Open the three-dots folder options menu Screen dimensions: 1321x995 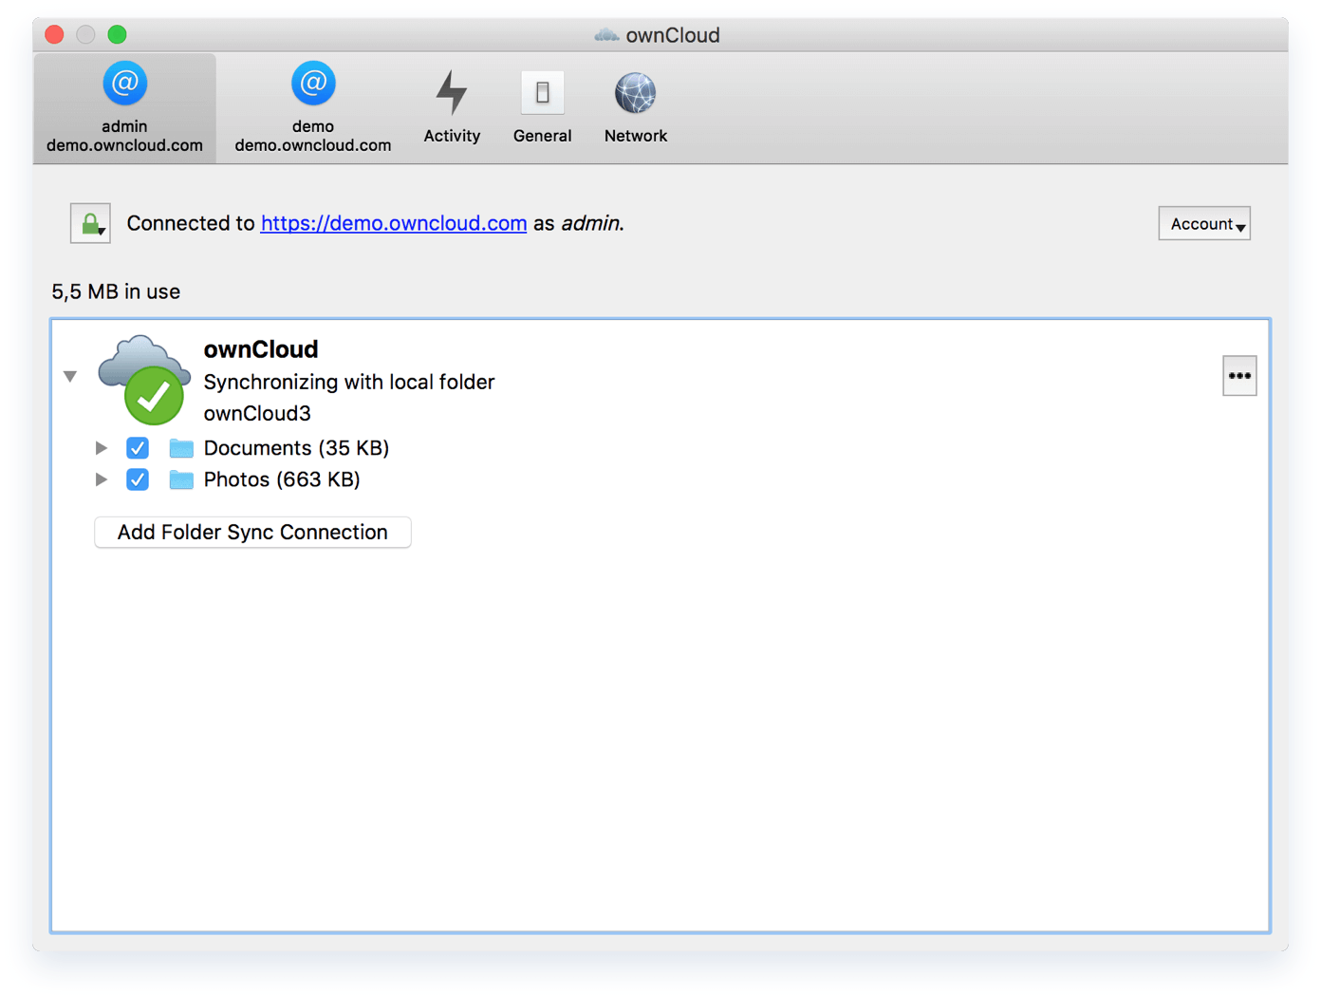[1239, 376]
